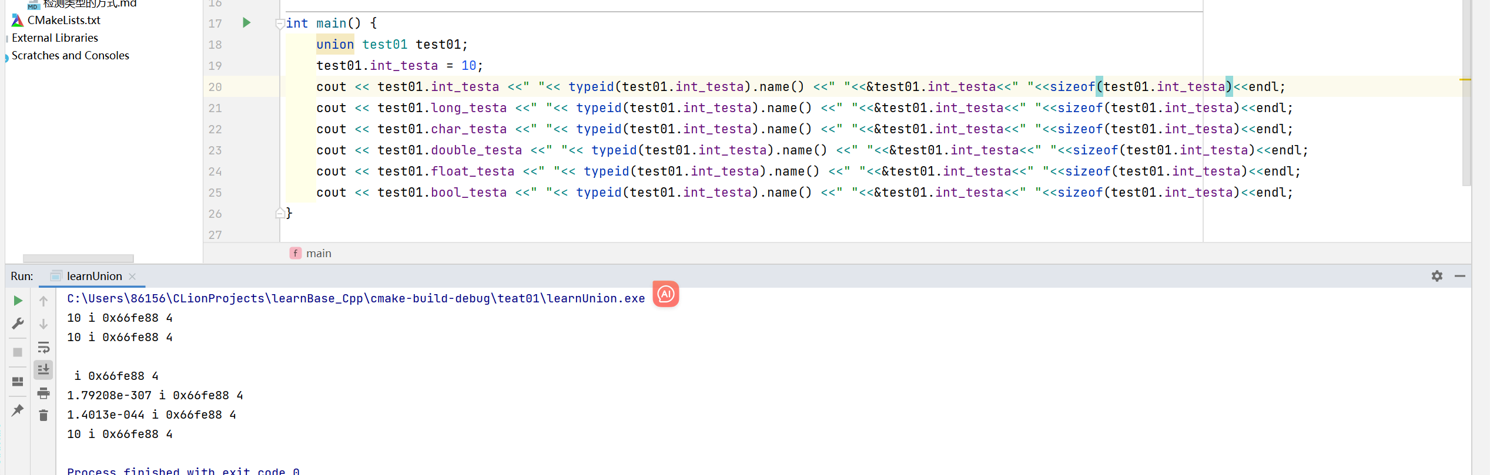Image resolution: width=1490 pixels, height=475 pixels.
Task: Click sizeof on line 20
Action: pos(1073,87)
